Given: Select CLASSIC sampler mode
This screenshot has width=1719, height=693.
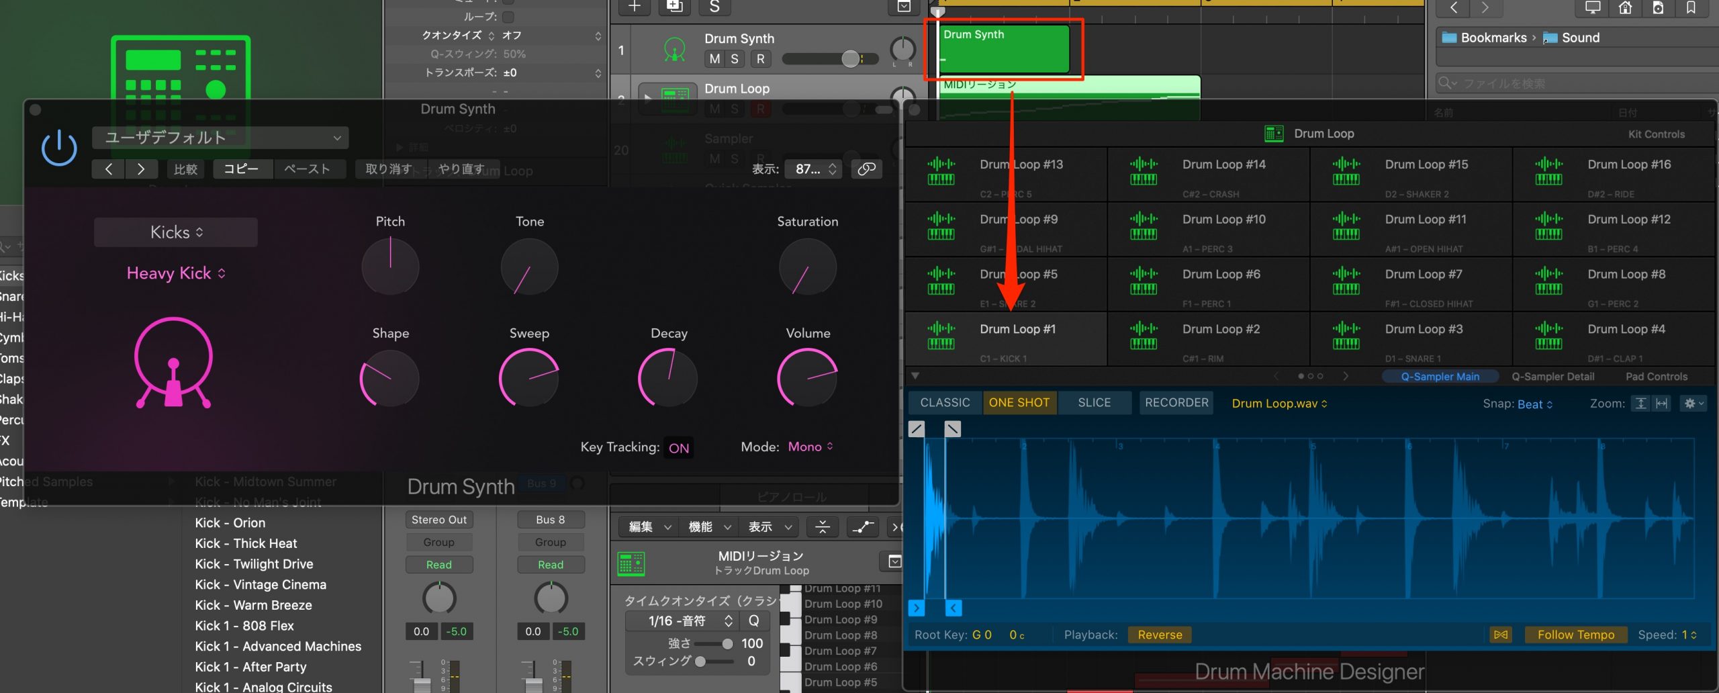Looking at the screenshot, I should point(945,403).
